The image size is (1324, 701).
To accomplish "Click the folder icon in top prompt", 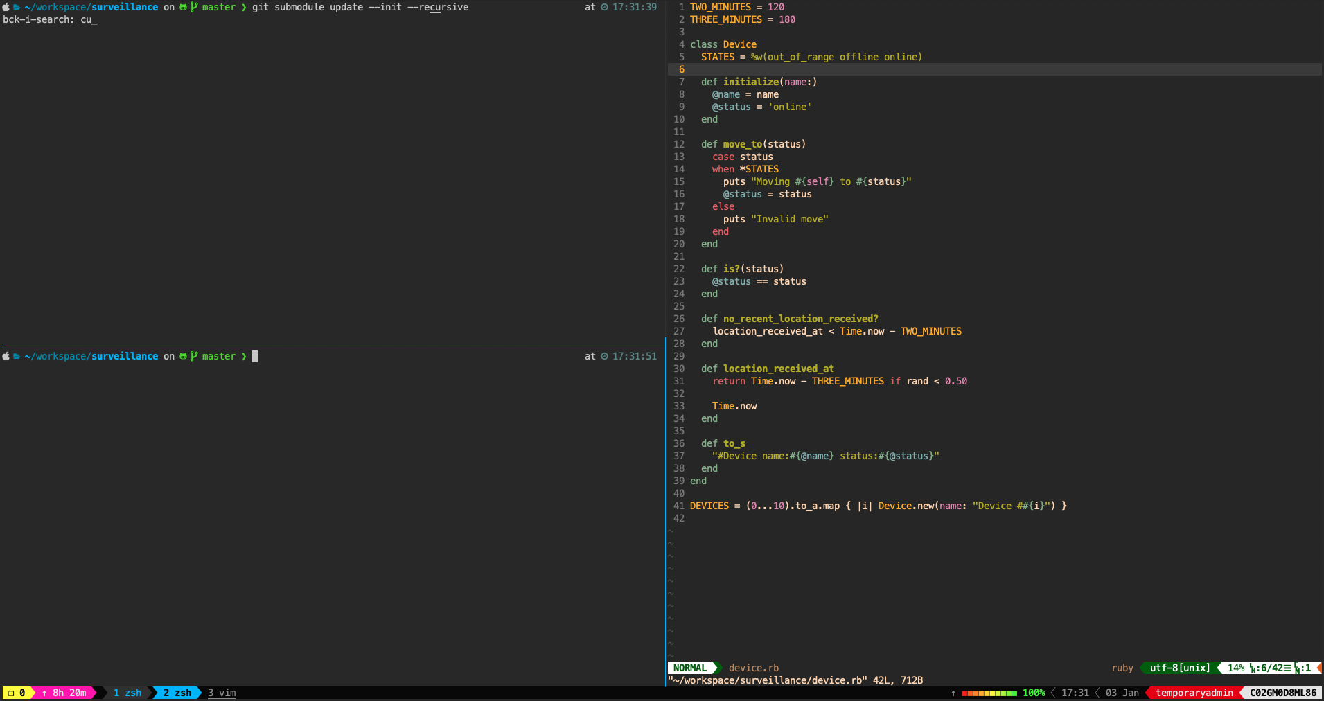I will 17,7.
